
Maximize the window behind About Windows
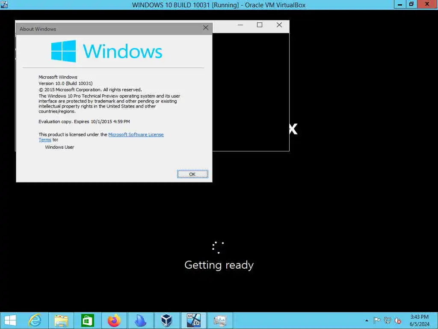[x=260, y=25]
